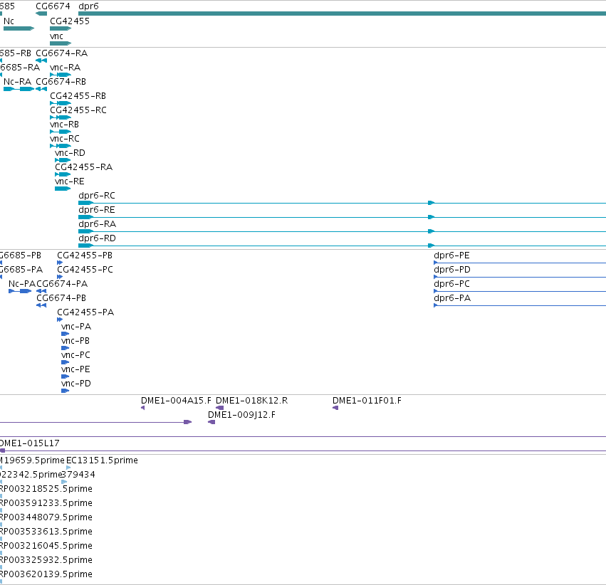Open the vnc-PD protein label

point(76,384)
